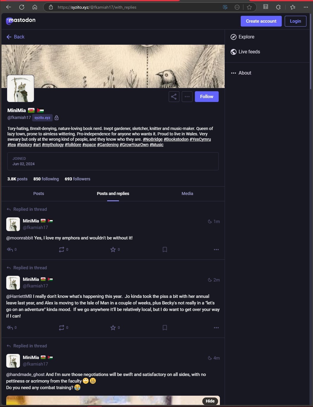Switch to the Posts tab

coord(39,194)
